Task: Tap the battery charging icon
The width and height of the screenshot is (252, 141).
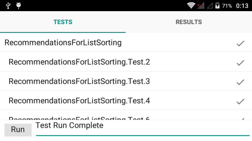Action: coord(217,6)
